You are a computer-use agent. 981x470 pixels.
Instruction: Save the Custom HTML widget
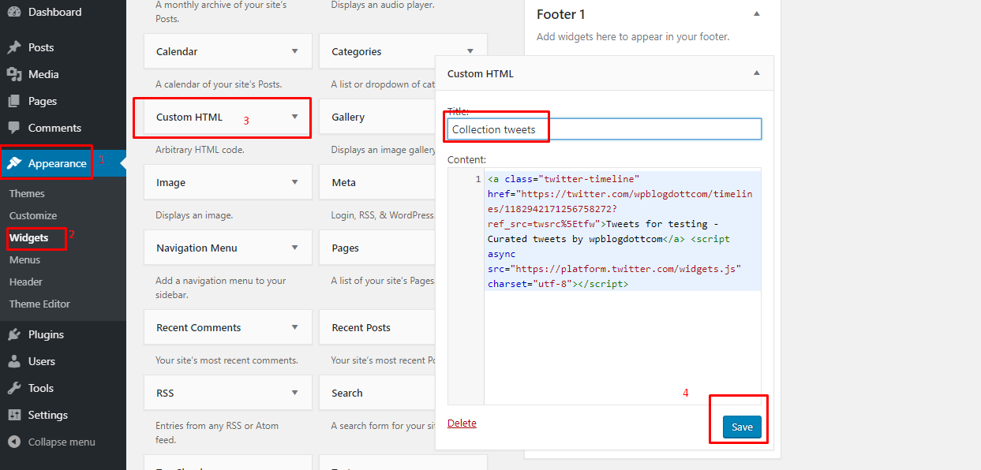tap(742, 427)
